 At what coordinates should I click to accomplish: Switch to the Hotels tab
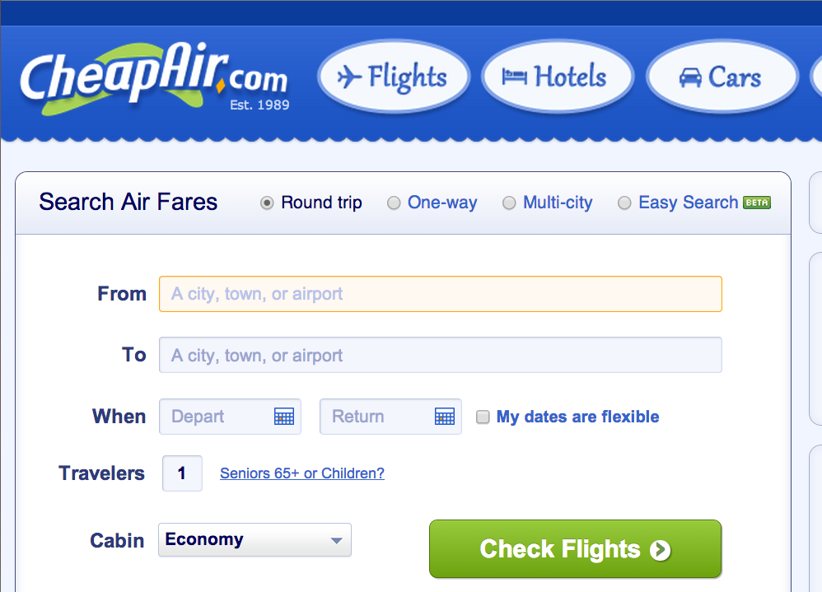(x=558, y=76)
